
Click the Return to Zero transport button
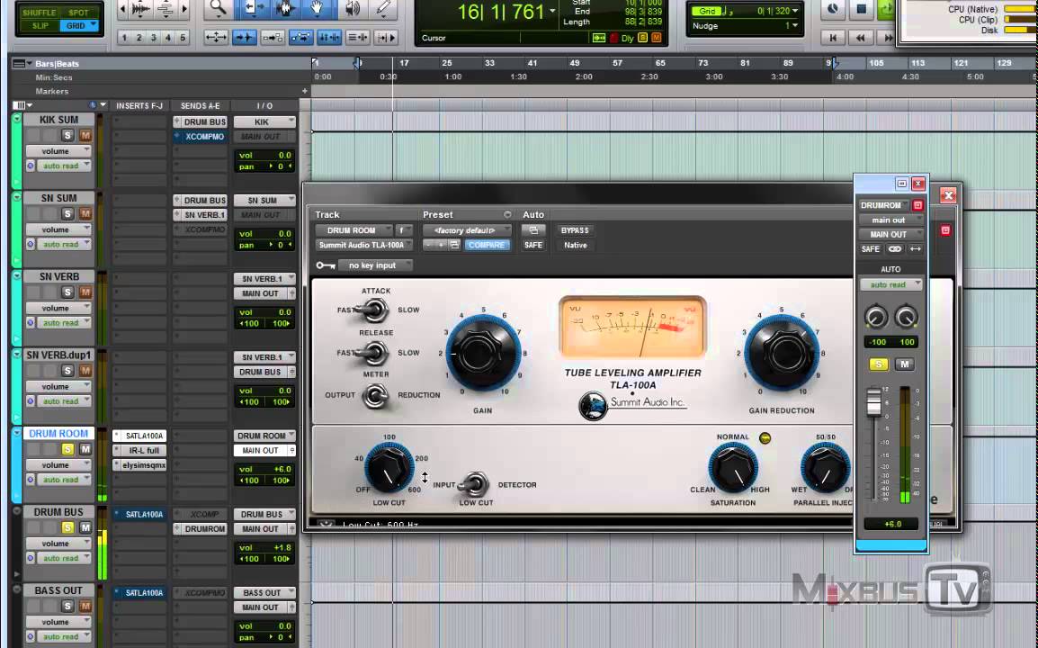pos(833,38)
